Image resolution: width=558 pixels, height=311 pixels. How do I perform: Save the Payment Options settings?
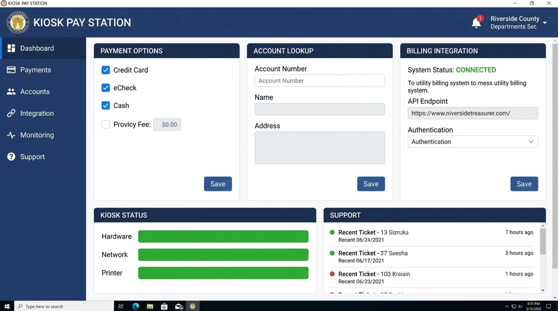pyautogui.click(x=218, y=184)
